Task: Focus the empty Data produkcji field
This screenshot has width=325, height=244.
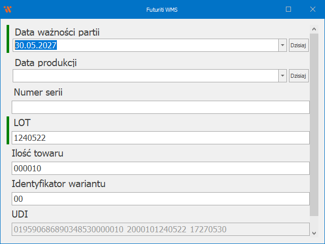Action: tap(145, 76)
